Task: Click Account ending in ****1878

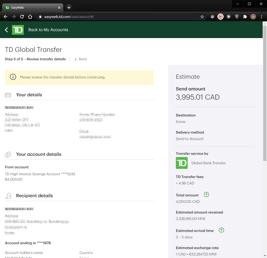Action: (x=28, y=243)
